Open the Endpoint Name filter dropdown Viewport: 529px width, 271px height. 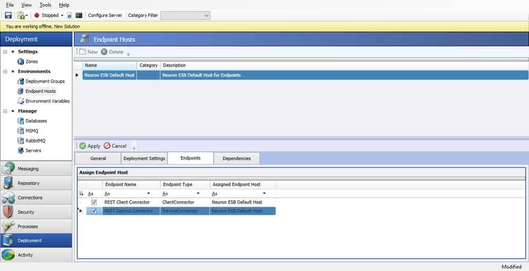pos(149,193)
